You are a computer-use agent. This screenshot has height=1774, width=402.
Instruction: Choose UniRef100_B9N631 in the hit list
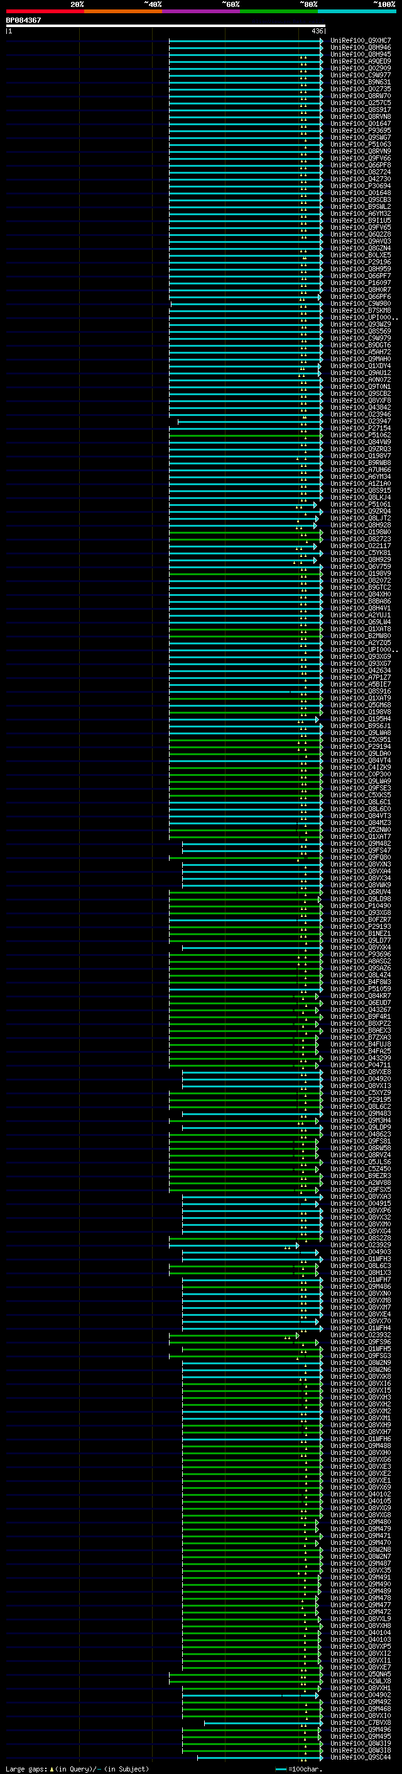(361, 82)
